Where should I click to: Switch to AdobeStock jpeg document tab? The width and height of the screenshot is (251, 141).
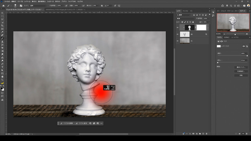[64, 10]
